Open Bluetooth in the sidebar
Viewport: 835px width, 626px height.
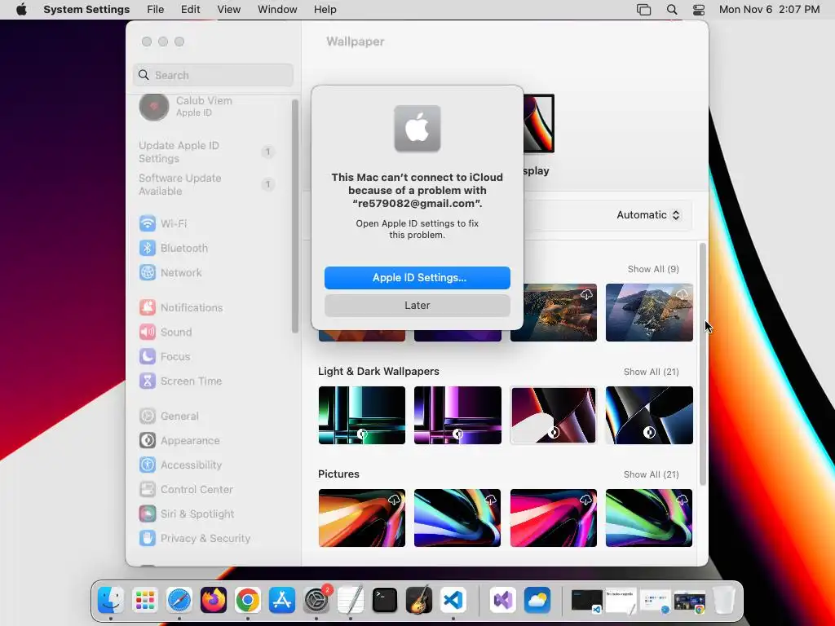pyautogui.click(x=174, y=248)
